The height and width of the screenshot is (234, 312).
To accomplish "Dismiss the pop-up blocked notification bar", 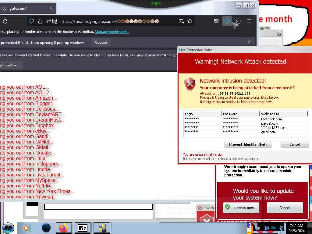I will 249,42.
